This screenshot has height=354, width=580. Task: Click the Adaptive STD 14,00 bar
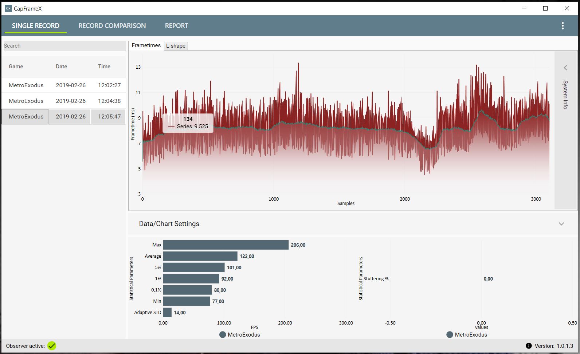[168, 313]
